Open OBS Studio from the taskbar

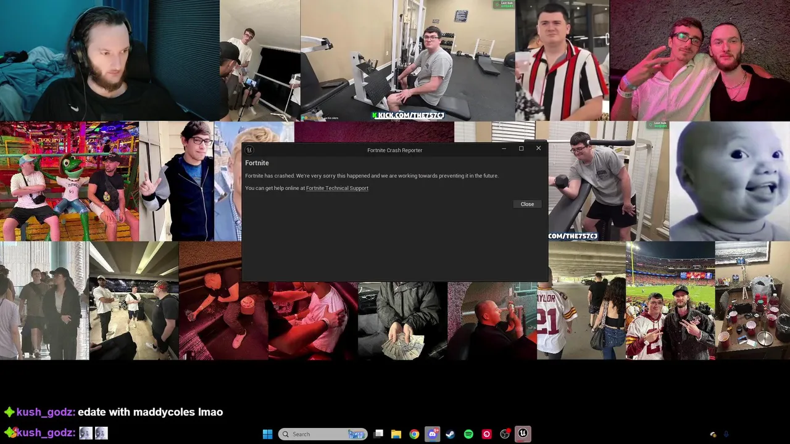pos(505,434)
